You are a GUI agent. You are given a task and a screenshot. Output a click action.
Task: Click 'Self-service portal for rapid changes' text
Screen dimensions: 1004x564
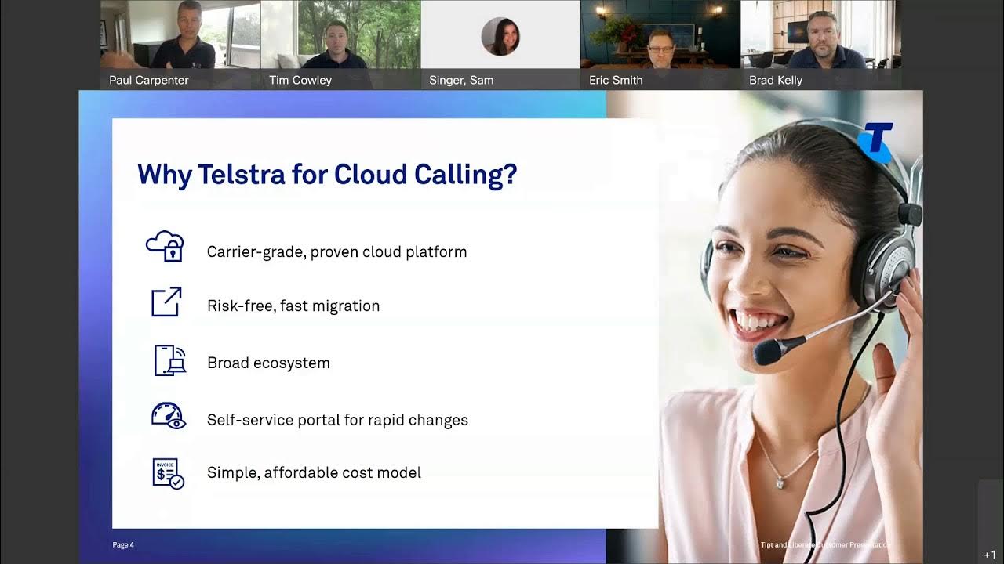pyautogui.click(x=337, y=420)
